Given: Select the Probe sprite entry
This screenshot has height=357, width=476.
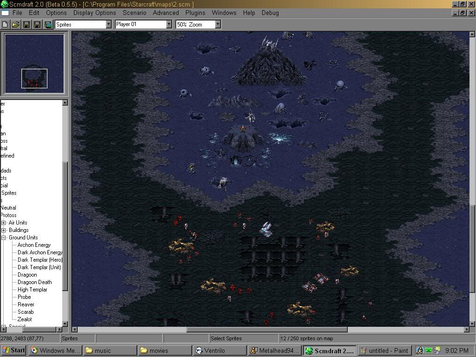Looking at the screenshot, I should click(x=24, y=297).
